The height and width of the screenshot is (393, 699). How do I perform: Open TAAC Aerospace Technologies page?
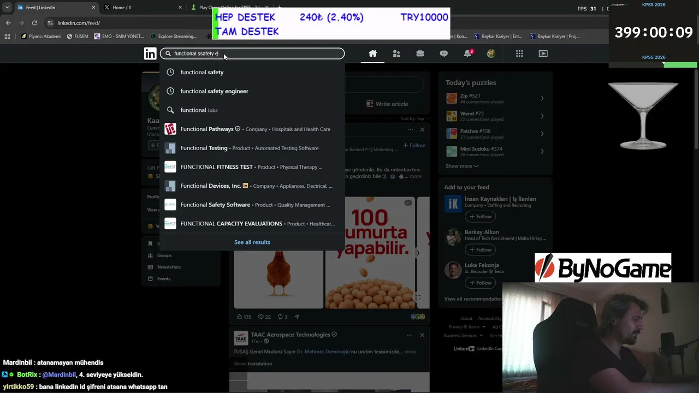pyautogui.click(x=291, y=335)
